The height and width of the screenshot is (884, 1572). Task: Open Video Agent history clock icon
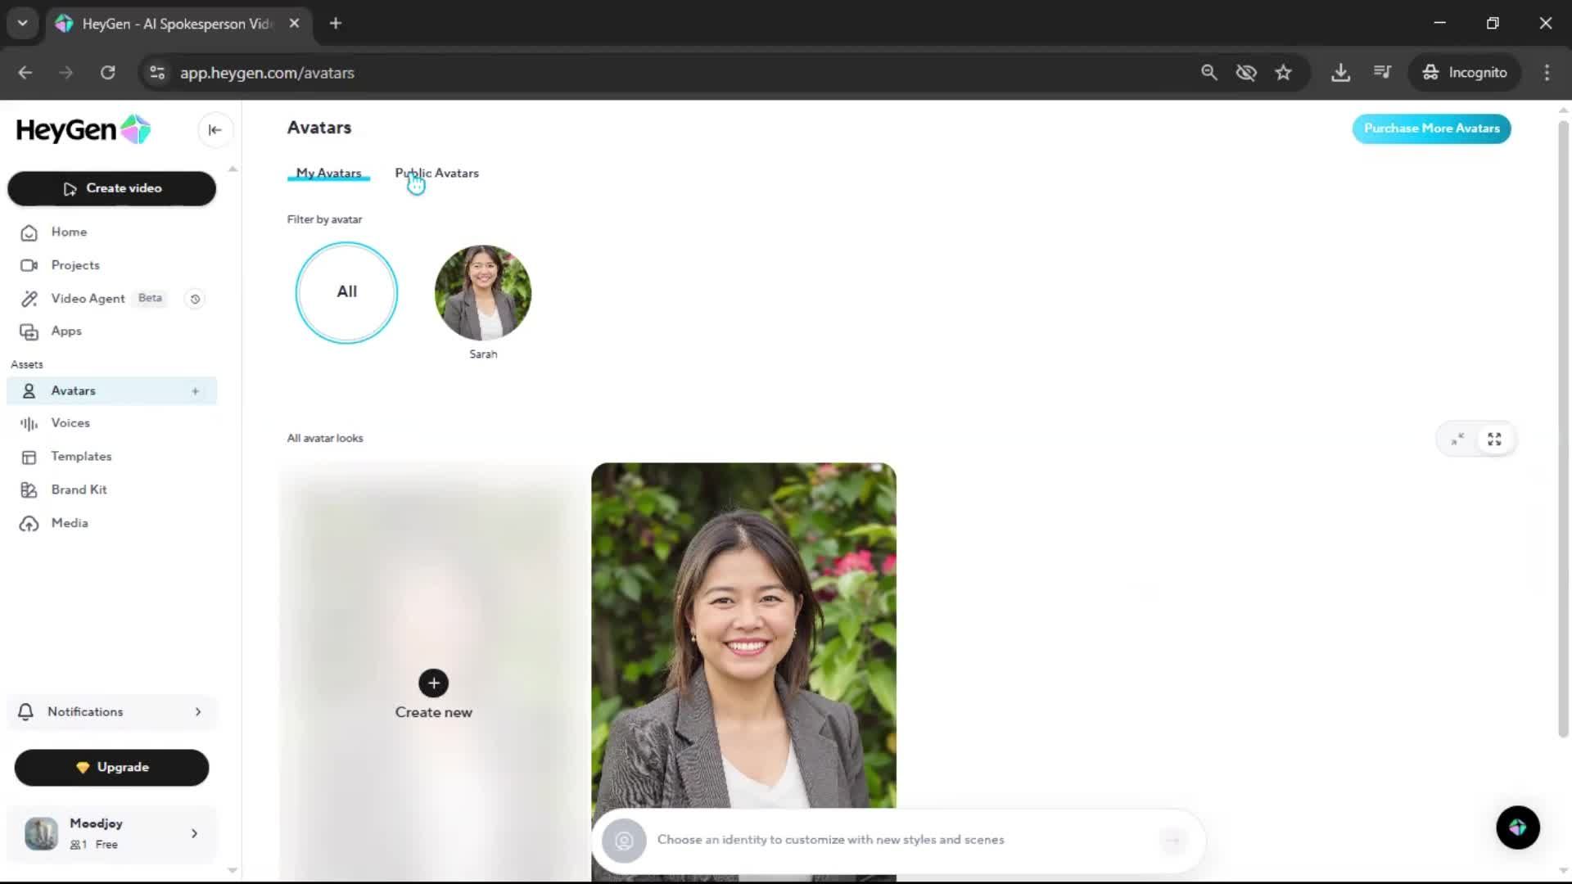pyautogui.click(x=195, y=299)
